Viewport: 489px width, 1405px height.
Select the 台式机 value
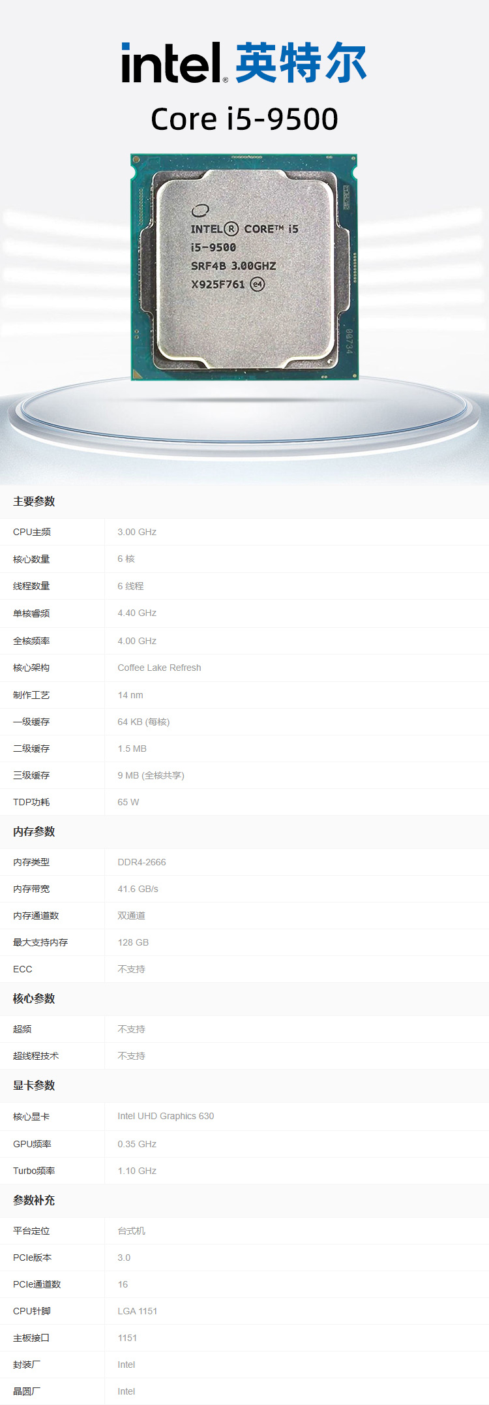(x=131, y=1231)
